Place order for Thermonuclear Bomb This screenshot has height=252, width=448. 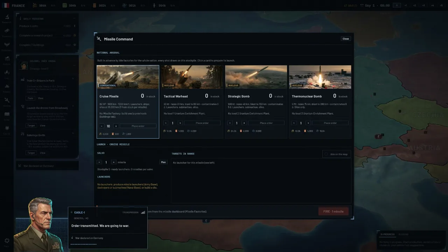[x=330, y=123]
